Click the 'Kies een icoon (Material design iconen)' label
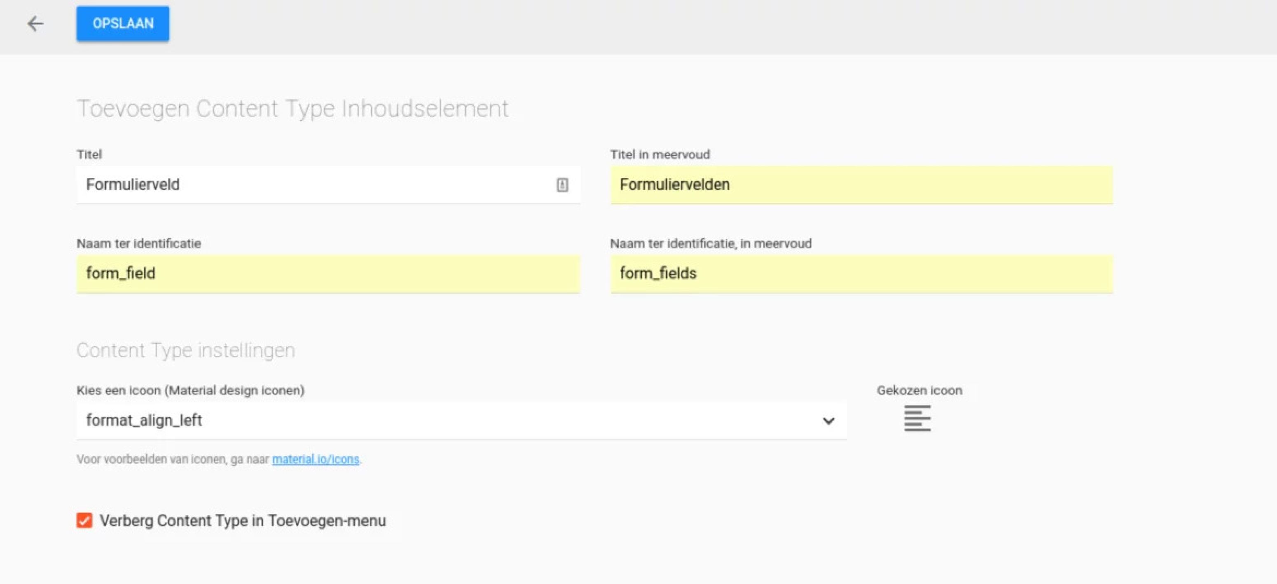The width and height of the screenshot is (1277, 584). pos(190,391)
